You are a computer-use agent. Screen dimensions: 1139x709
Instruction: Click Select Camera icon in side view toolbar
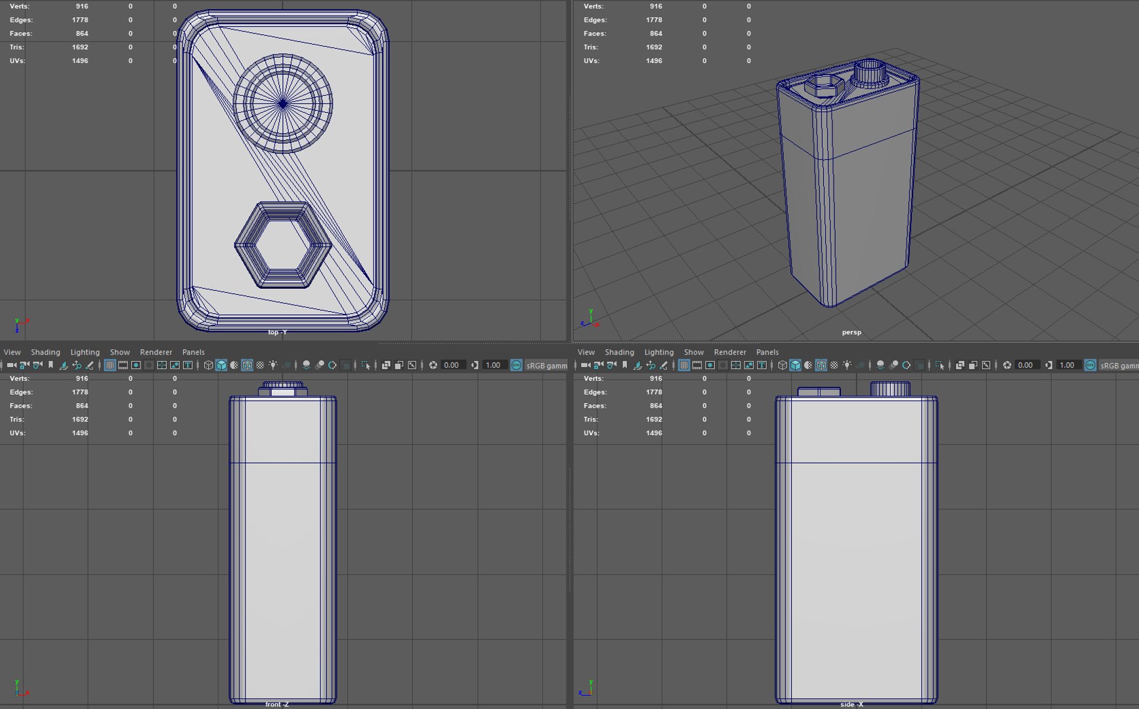(585, 365)
